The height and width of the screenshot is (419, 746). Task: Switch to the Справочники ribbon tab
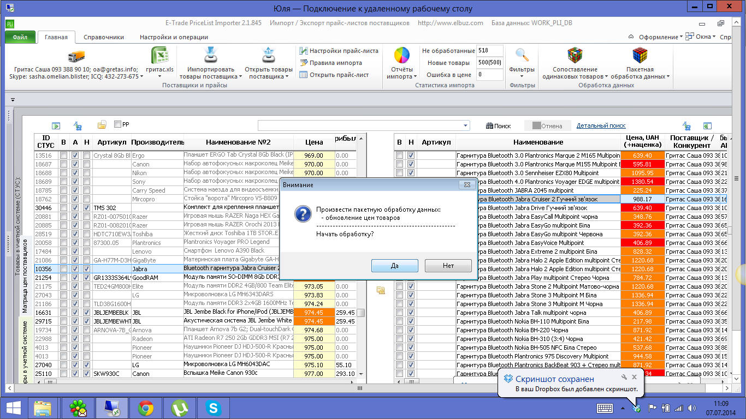[104, 37]
